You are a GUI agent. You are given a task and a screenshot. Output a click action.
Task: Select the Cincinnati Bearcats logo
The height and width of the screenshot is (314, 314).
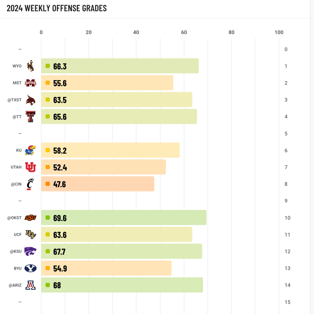pyautogui.click(x=30, y=184)
